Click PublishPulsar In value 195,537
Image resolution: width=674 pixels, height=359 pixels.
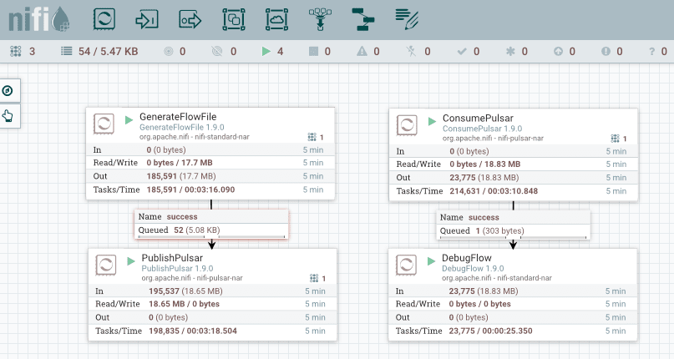point(164,291)
